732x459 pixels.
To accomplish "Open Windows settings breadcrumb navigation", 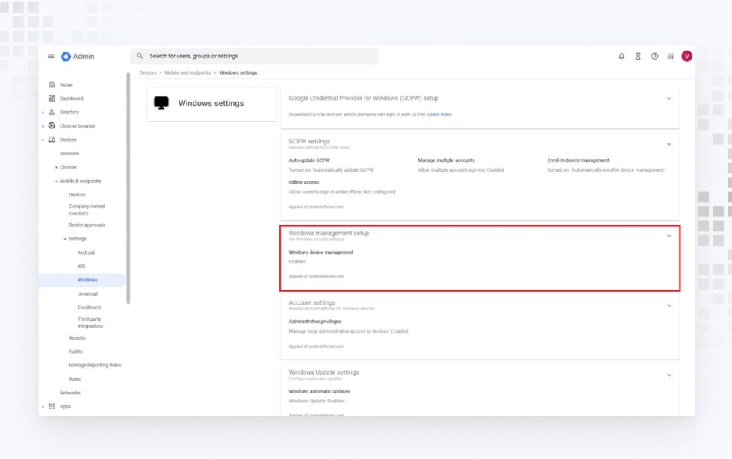I will coord(239,72).
